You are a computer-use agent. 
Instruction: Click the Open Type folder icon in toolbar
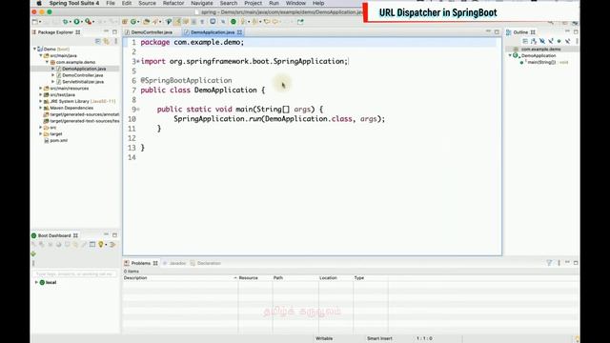146,22
